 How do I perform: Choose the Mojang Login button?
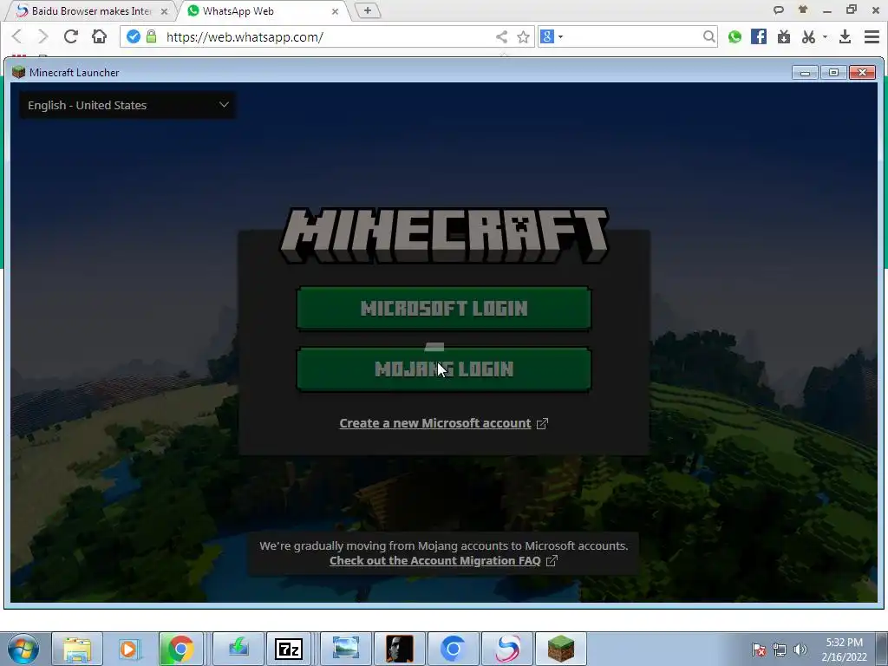(x=444, y=369)
